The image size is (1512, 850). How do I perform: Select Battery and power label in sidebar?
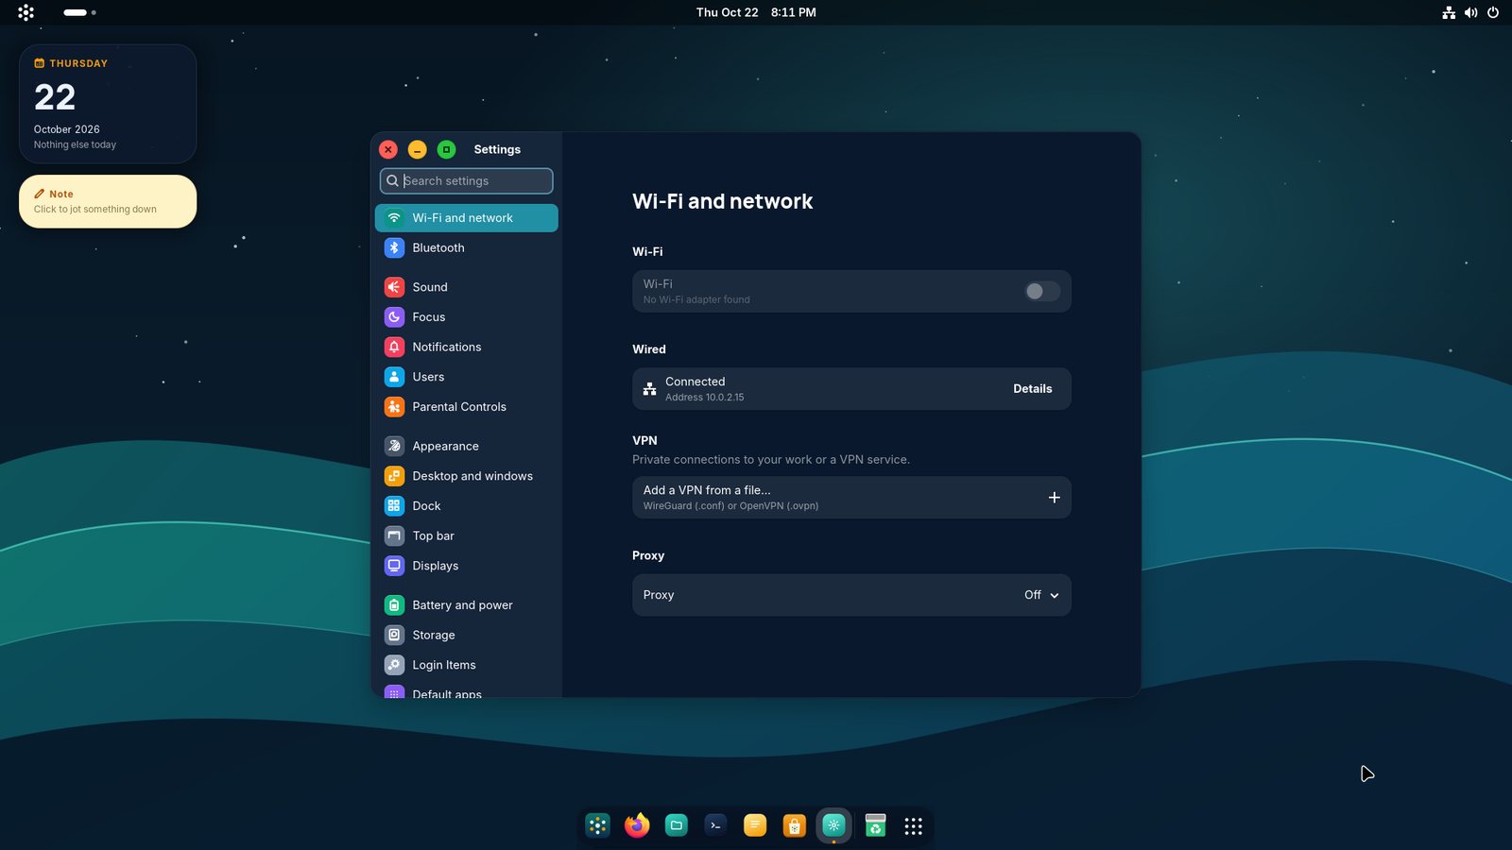tap(462, 605)
